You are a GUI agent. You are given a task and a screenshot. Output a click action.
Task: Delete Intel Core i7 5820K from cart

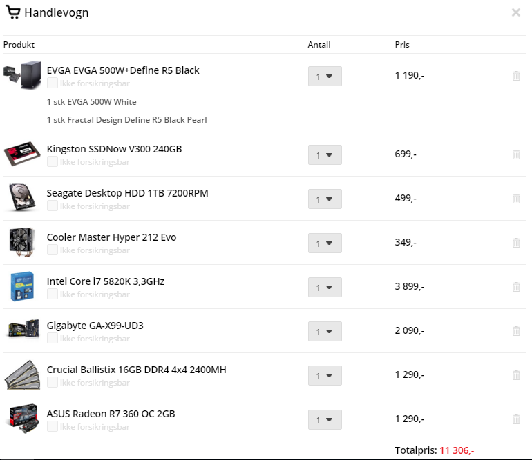coord(516,287)
